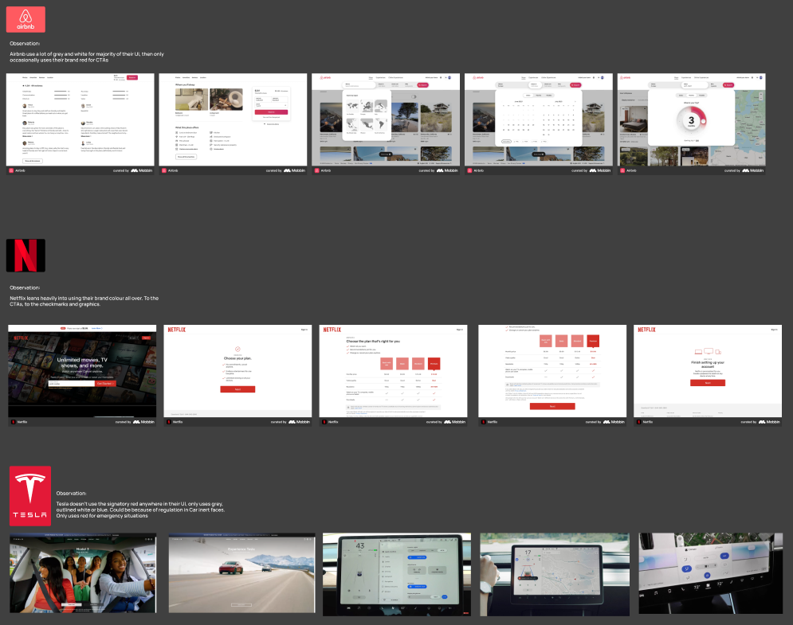Screen dimensions: 793x625
Task: Adjust the 3 months circular dial
Action: (x=691, y=120)
